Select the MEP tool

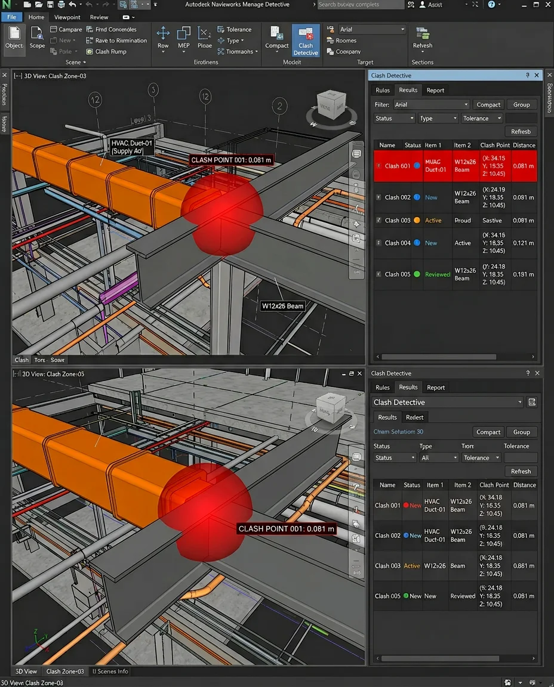tap(183, 38)
